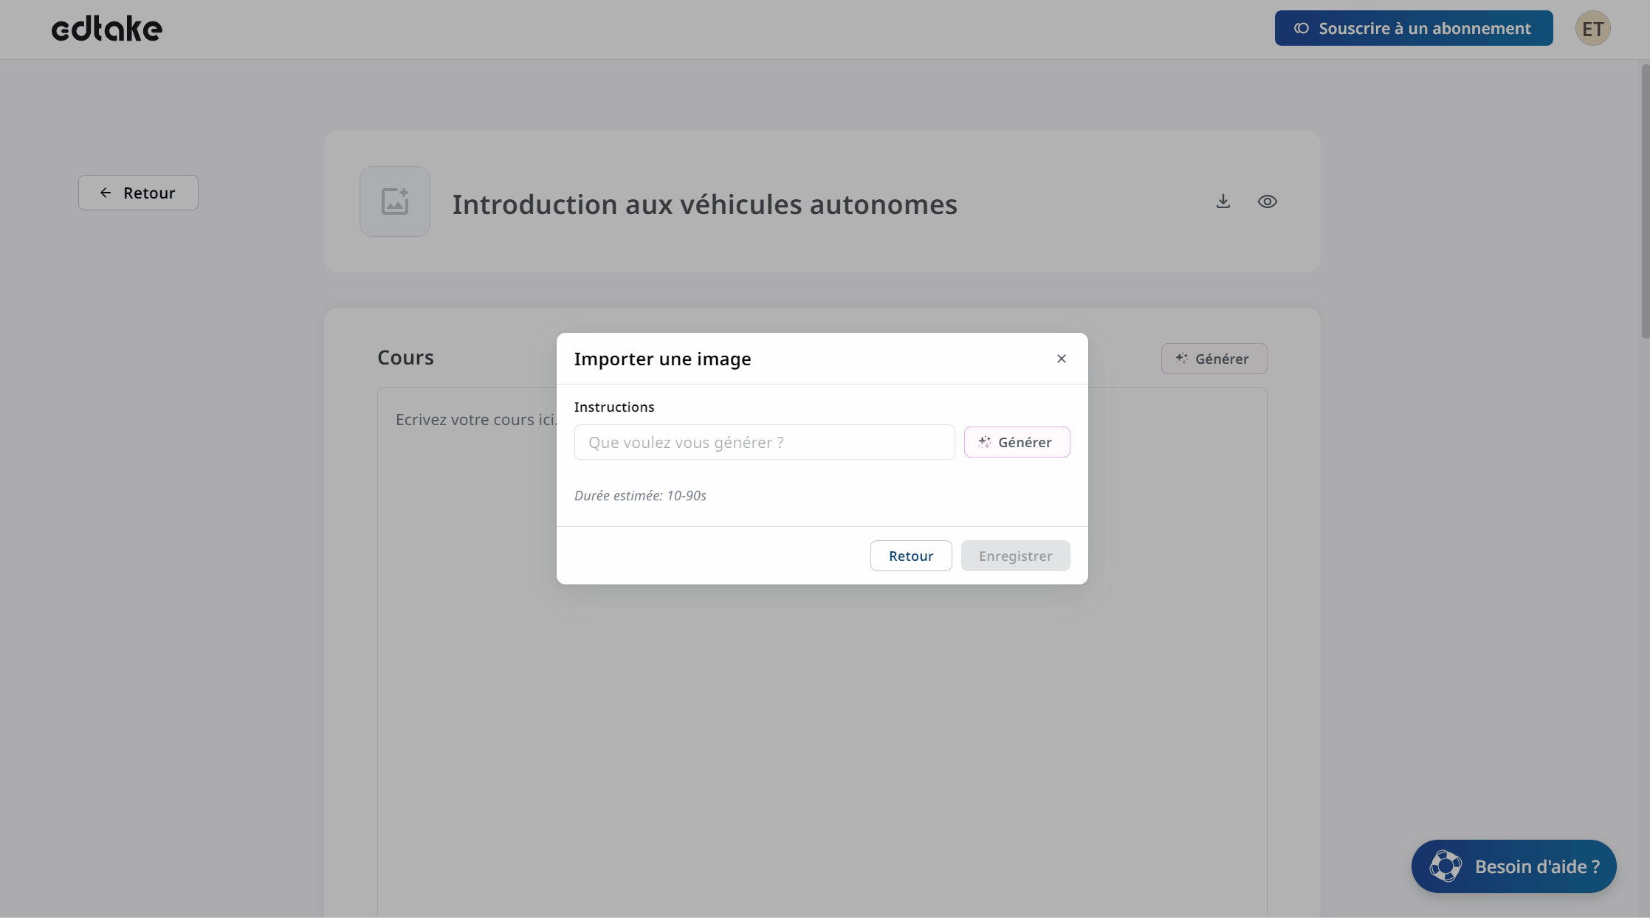Click the add-image placeholder beside the title
Image resolution: width=1650 pixels, height=918 pixels.
[x=395, y=201]
